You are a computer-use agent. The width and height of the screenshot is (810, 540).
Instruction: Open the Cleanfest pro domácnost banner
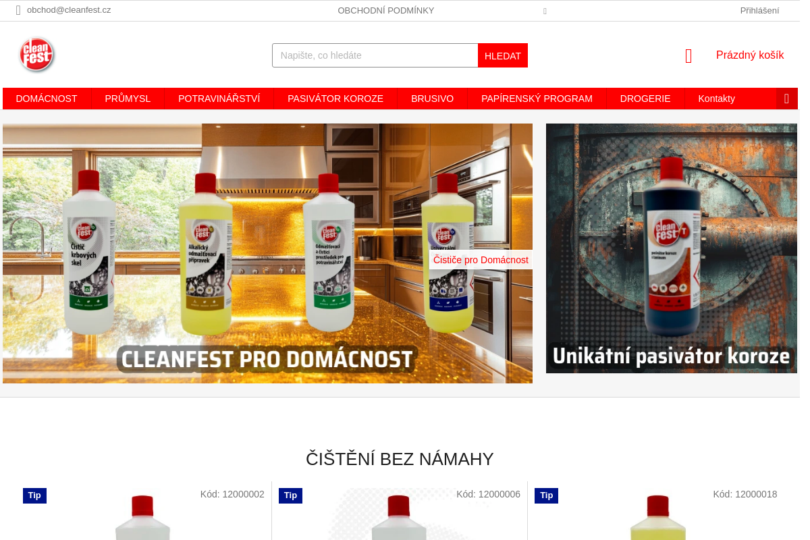tap(267, 253)
